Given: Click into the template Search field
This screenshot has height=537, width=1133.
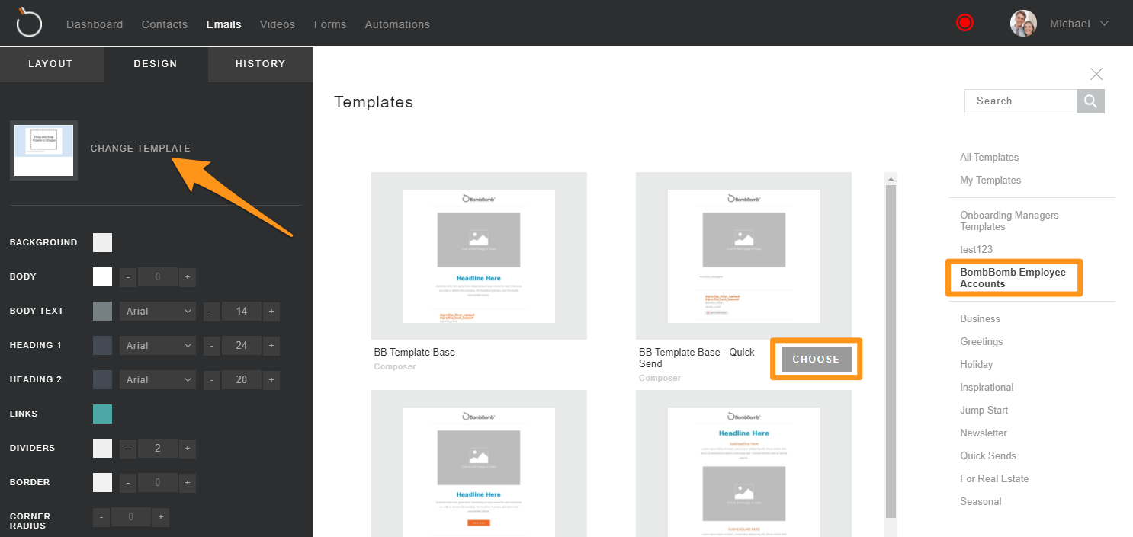Looking at the screenshot, I should pos(1021,101).
